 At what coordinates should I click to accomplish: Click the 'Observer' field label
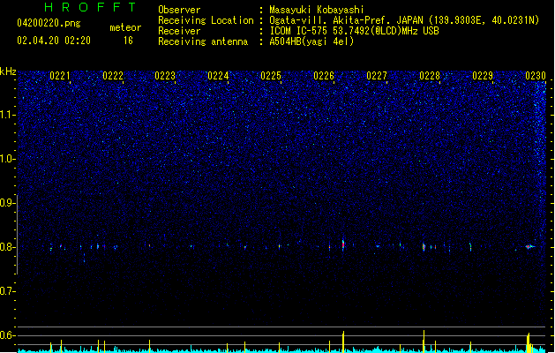pyautogui.click(x=179, y=10)
